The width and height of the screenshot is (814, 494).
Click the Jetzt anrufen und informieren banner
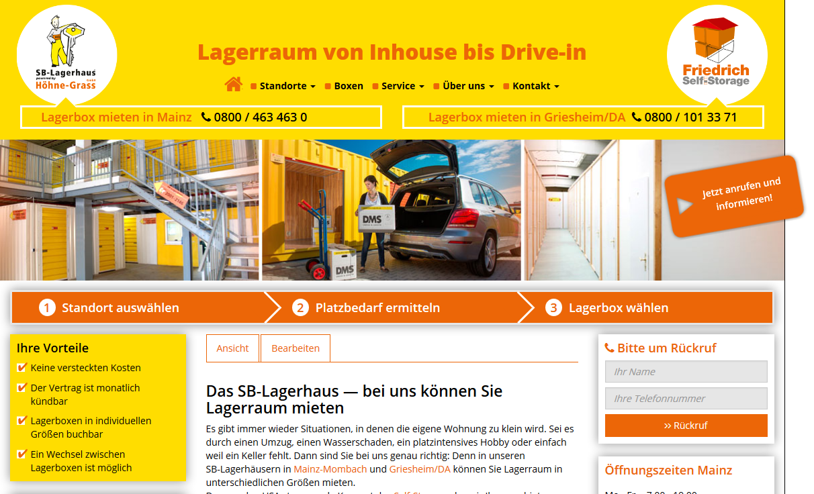pos(734,196)
